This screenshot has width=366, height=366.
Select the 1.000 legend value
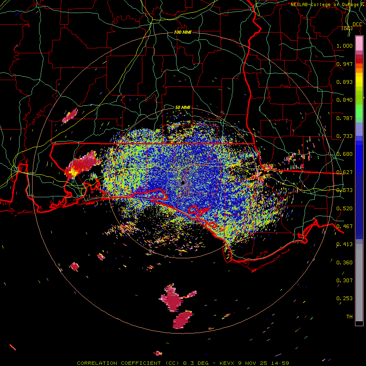point(344,46)
